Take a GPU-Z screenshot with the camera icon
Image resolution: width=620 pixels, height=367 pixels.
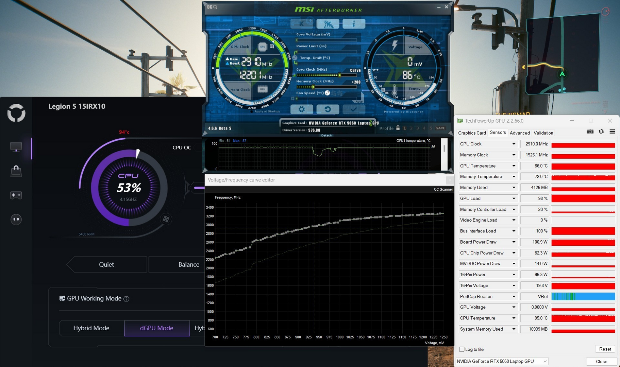click(590, 132)
